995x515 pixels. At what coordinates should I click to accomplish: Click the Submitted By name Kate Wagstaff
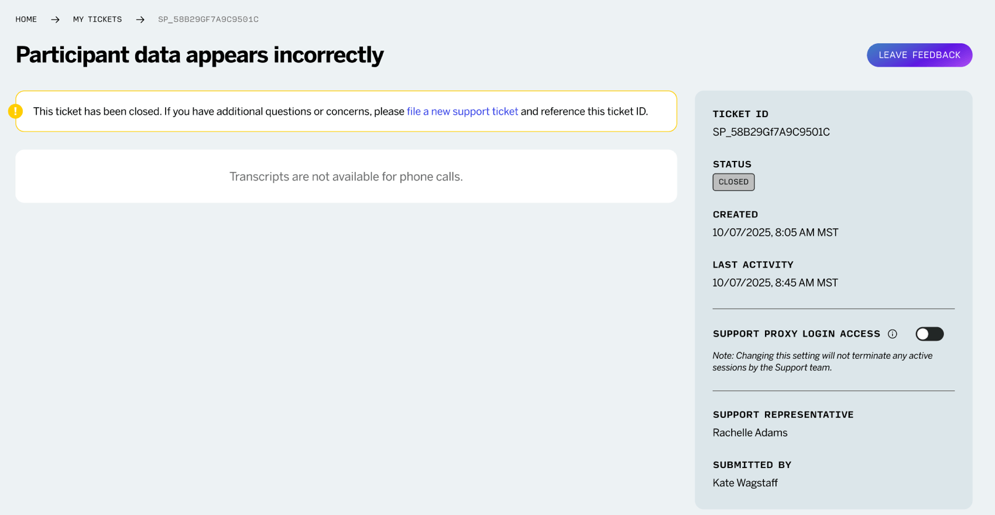coord(744,483)
